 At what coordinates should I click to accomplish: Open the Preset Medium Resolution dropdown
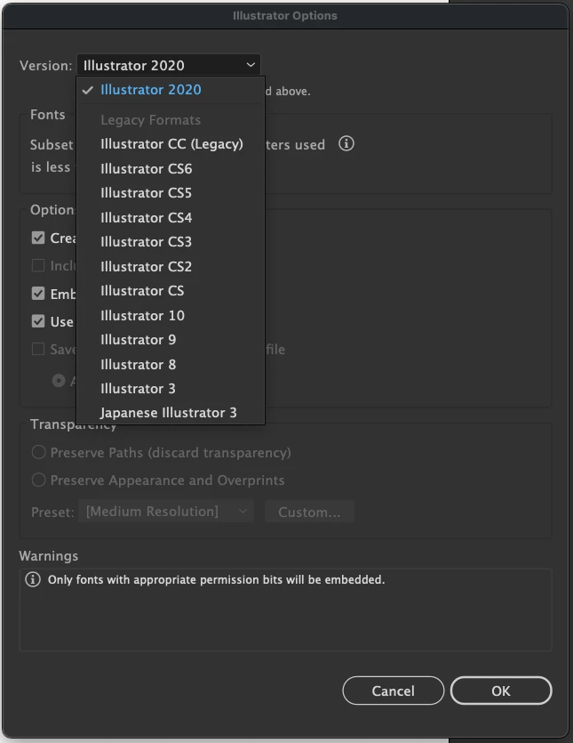click(165, 512)
